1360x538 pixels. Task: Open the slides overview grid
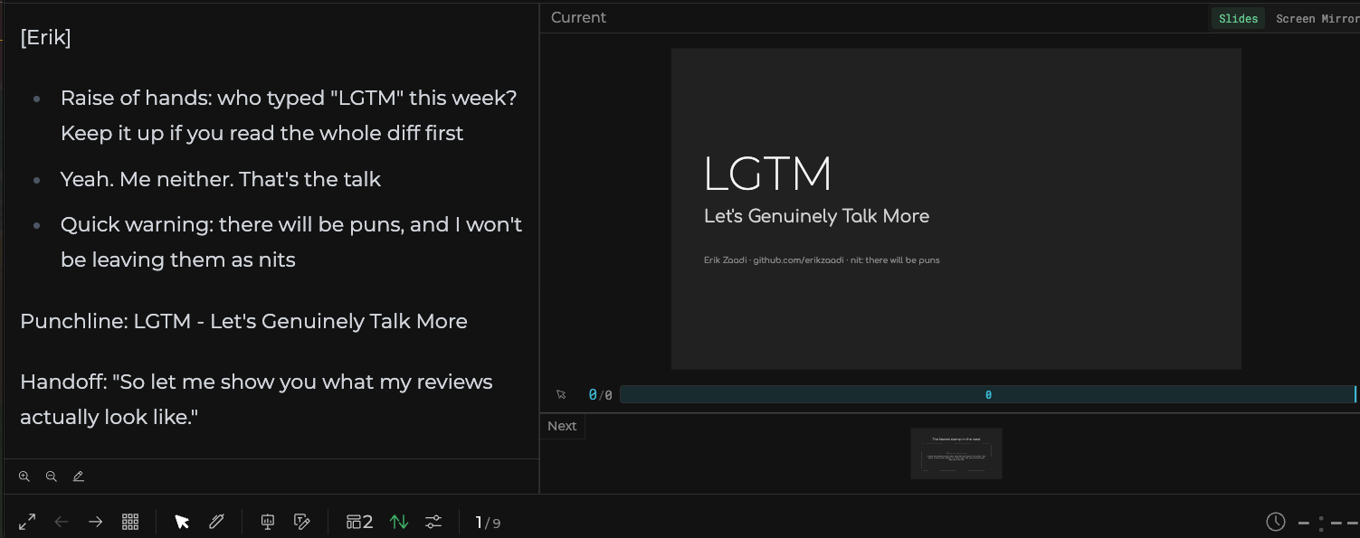(x=130, y=522)
